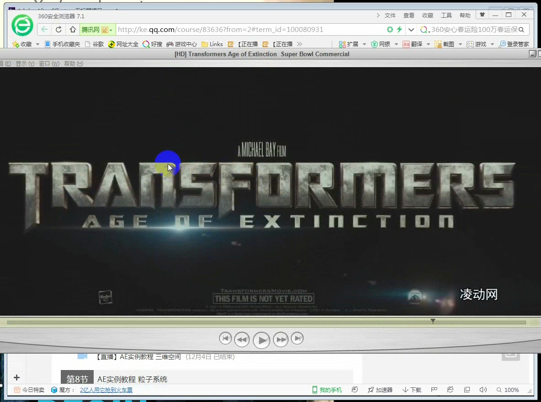Open the player 窗口(W) menu
Screen dimensions: 541x402
[x=49, y=63]
